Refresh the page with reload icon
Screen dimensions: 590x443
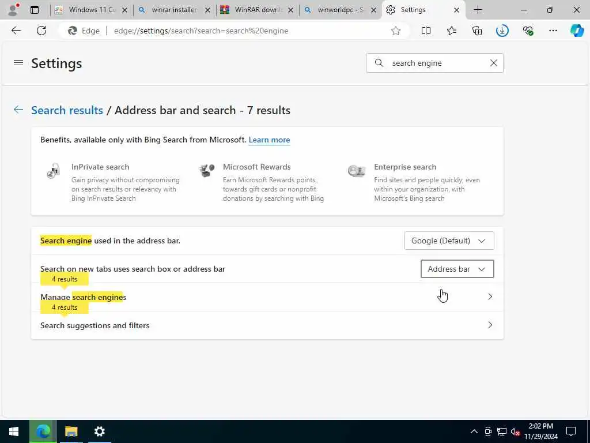coord(41,31)
